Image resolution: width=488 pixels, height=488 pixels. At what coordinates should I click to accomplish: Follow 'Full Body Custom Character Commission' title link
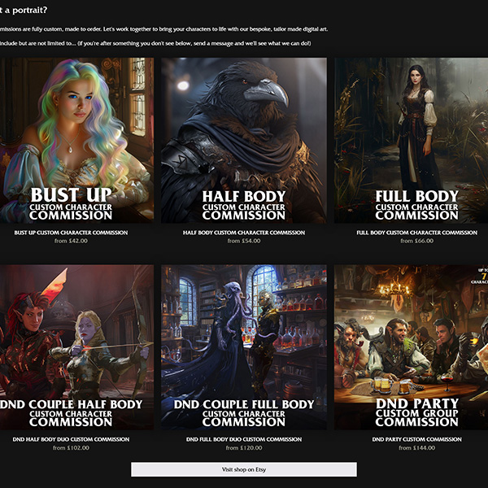[x=416, y=233]
